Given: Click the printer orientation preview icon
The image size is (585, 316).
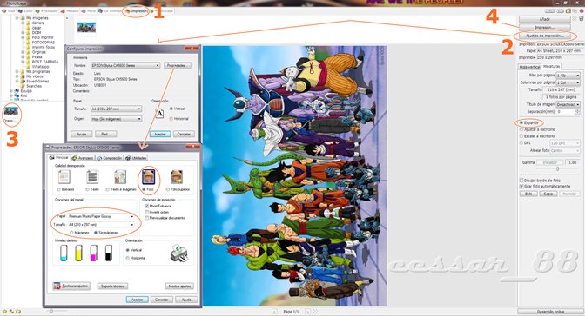Looking at the screenshot, I should pos(178,253).
